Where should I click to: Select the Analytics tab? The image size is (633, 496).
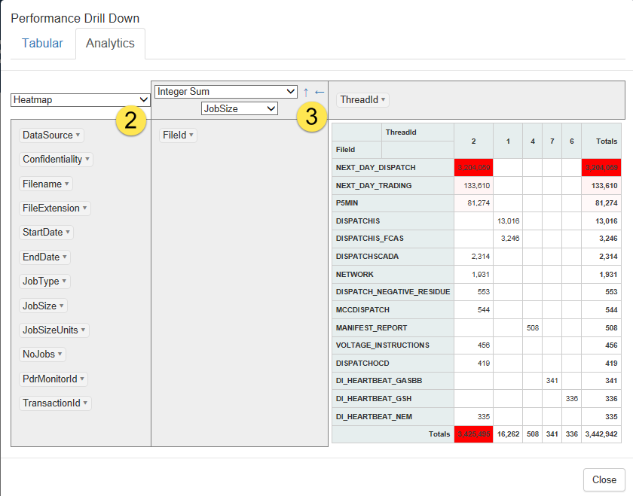[x=110, y=43]
